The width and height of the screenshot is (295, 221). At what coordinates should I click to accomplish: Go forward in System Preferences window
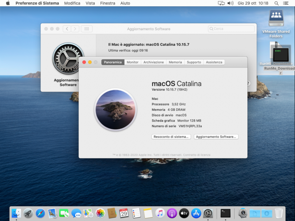(x=75, y=29)
